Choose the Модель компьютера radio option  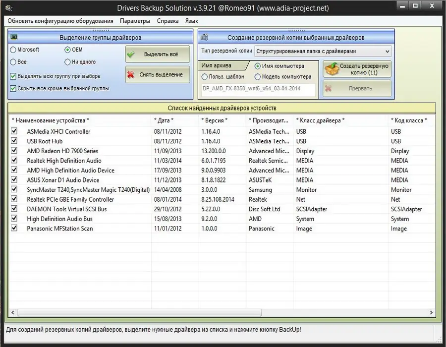pos(257,77)
